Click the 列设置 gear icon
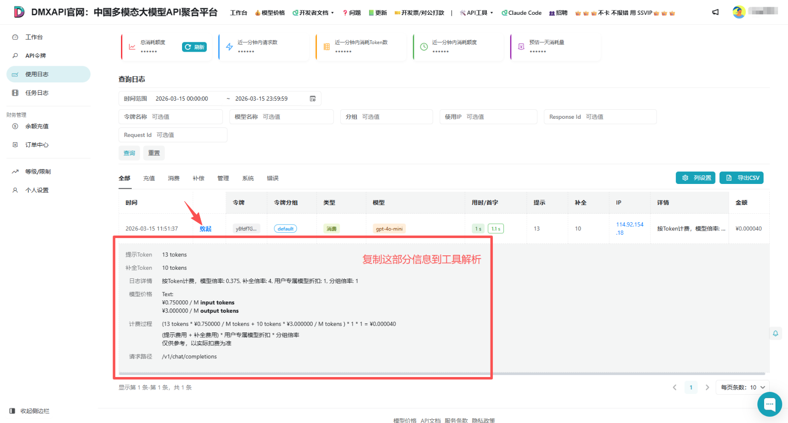The width and height of the screenshot is (788, 423). pos(685,178)
